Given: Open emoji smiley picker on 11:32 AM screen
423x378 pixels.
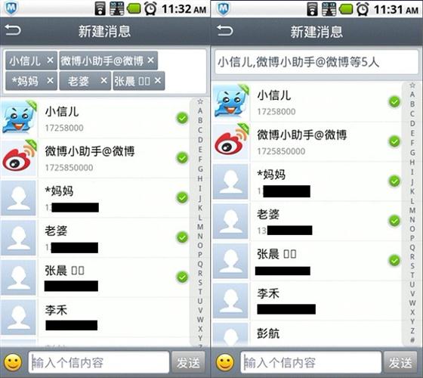Looking at the screenshot, I should point(13,362).
